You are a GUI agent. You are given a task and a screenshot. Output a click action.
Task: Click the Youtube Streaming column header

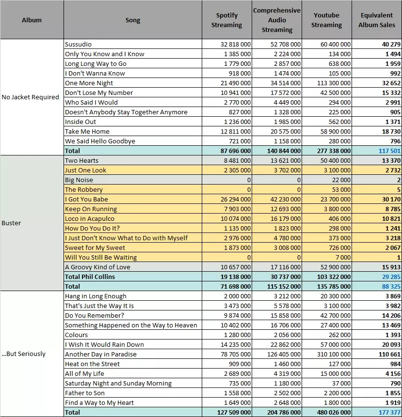coord(327,20)
